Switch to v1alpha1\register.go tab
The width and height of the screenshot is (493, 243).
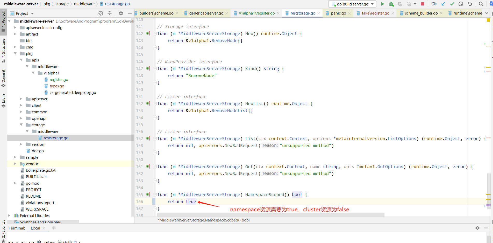[x=257, y=13]
